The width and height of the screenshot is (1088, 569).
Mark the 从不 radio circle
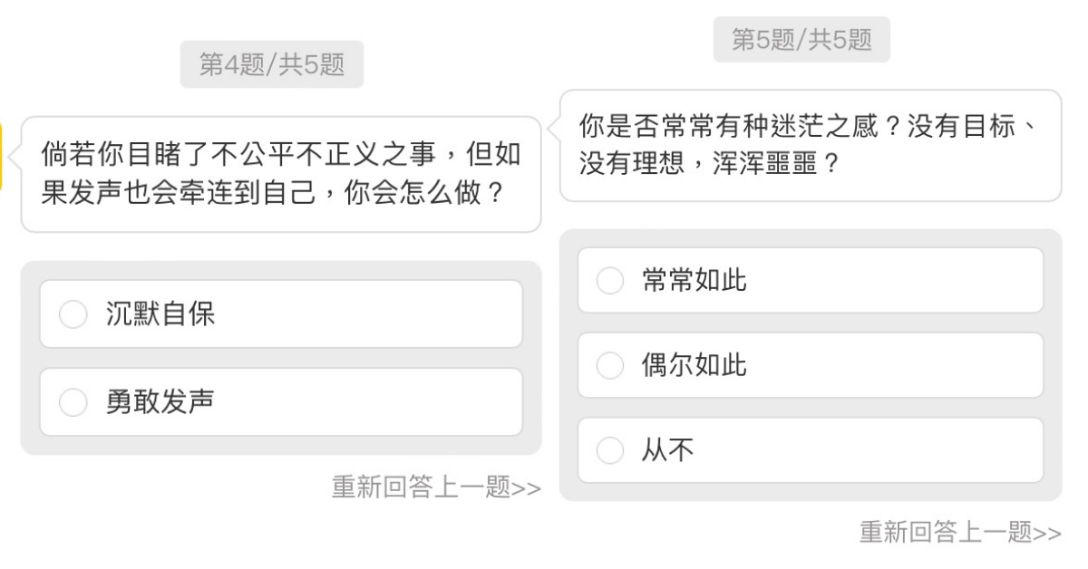(x=610, y=451)
